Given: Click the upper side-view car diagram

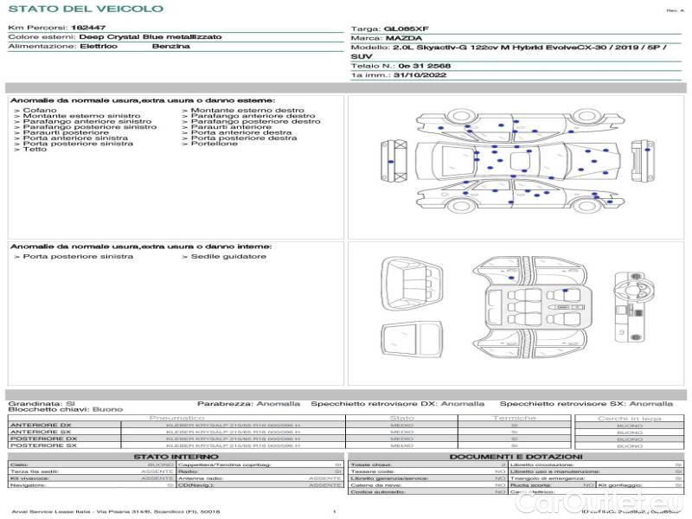Looking at the screenshot, I should [x=519, y=123].
